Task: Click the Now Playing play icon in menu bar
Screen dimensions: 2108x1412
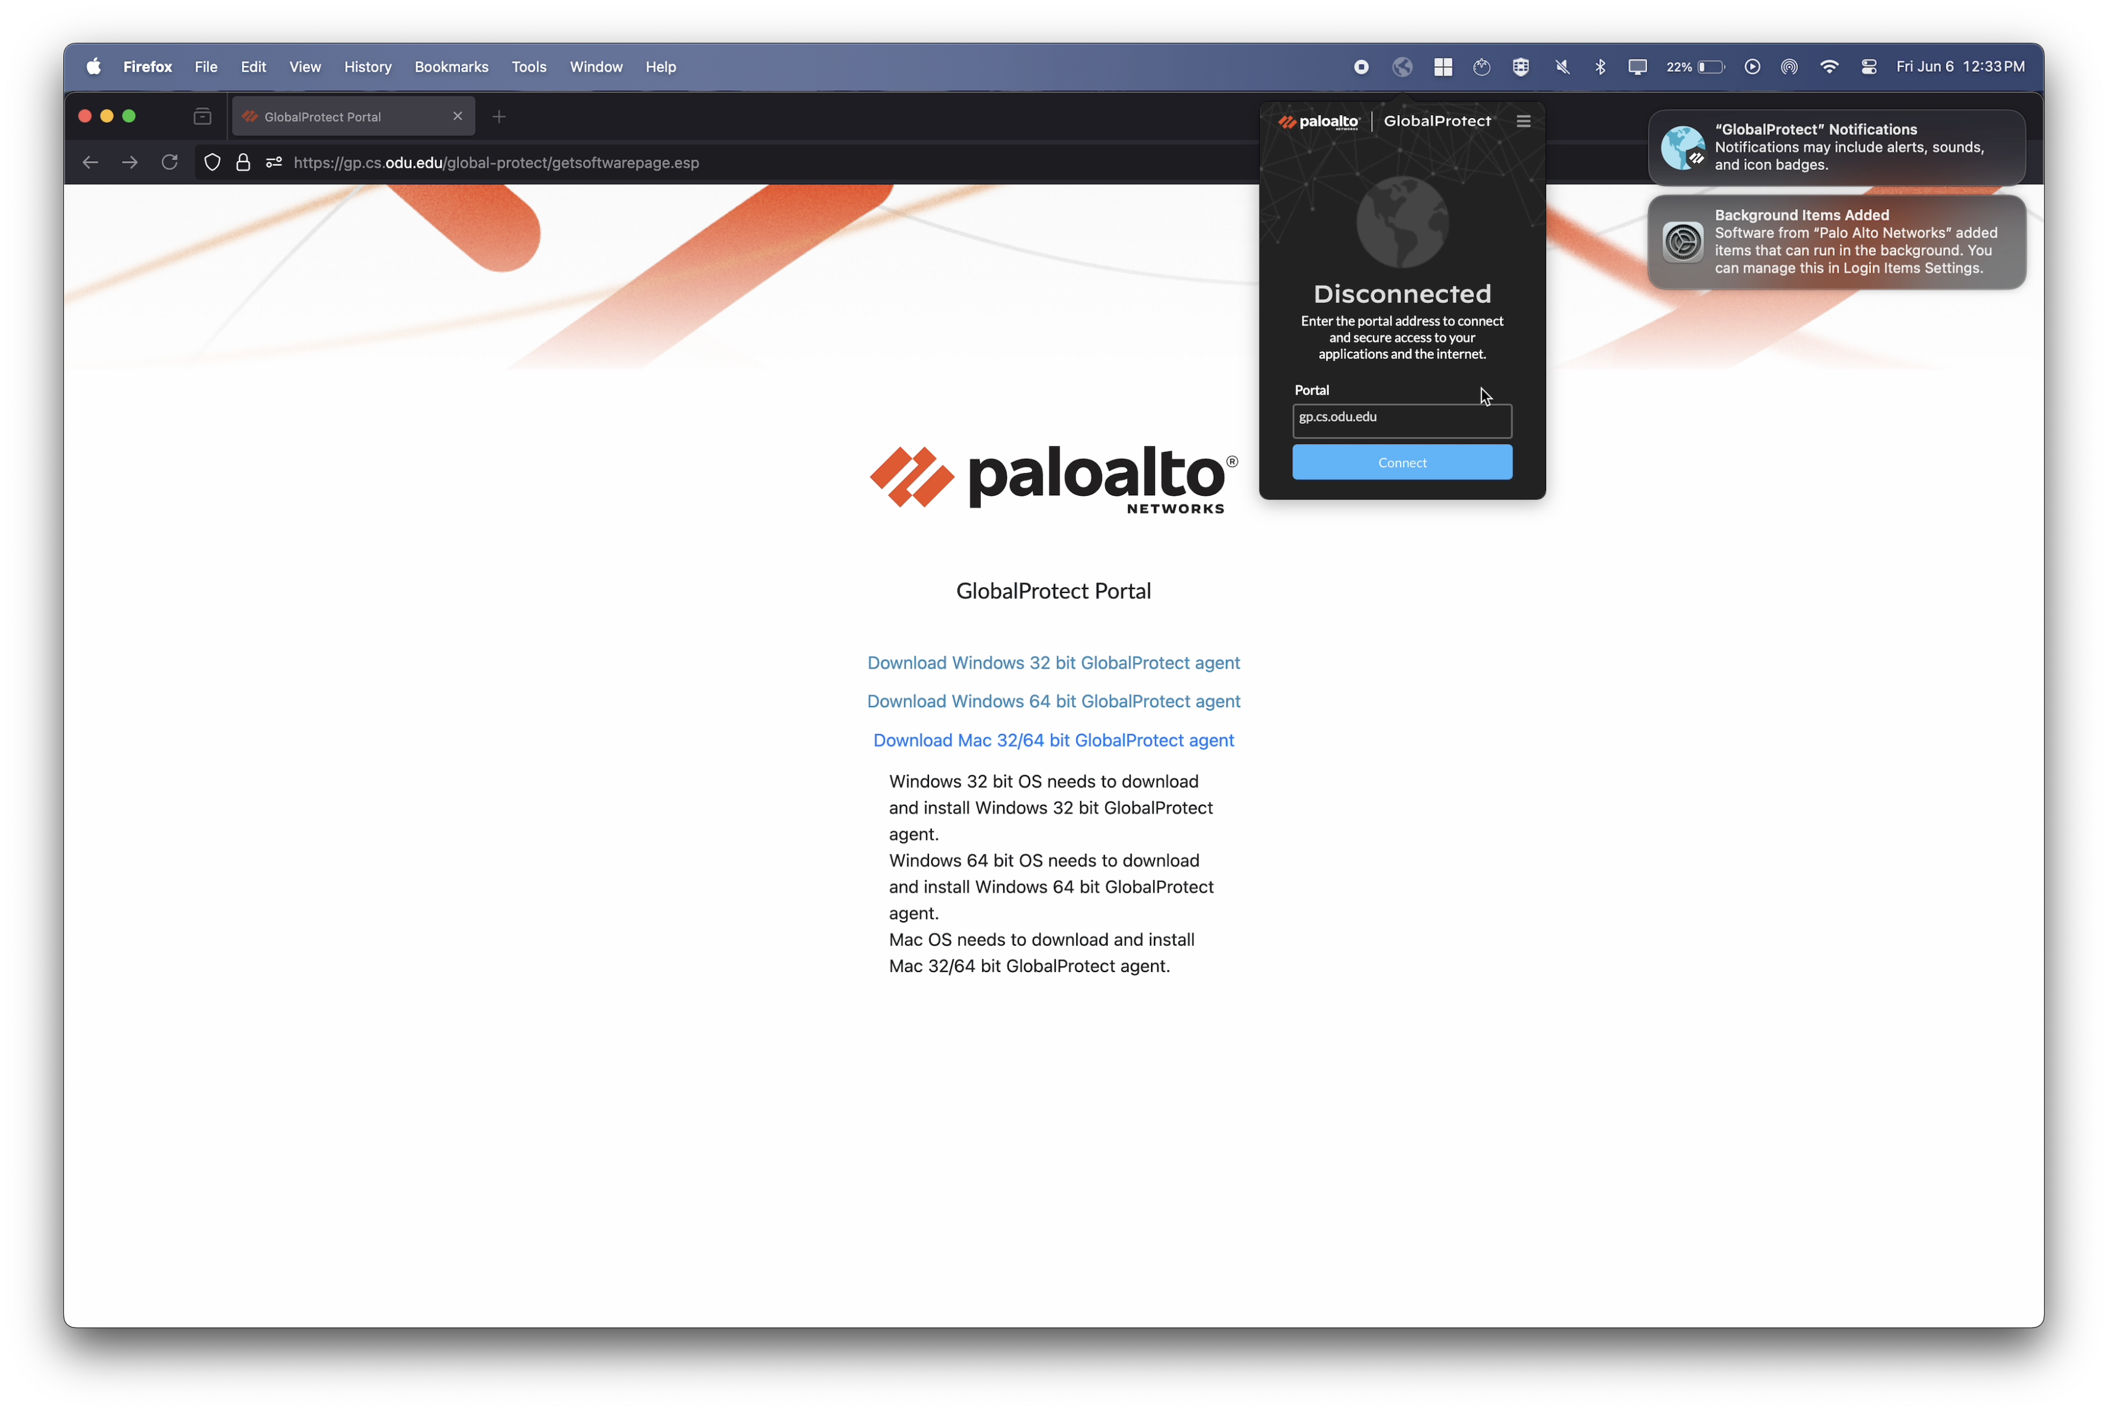Action: [x=1752, y=67]
